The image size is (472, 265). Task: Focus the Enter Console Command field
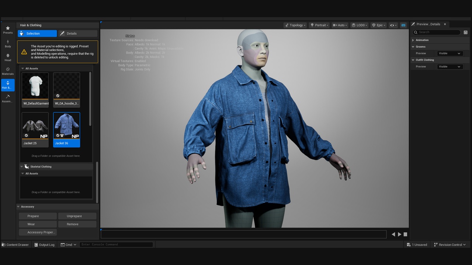(x=116, y=244)
